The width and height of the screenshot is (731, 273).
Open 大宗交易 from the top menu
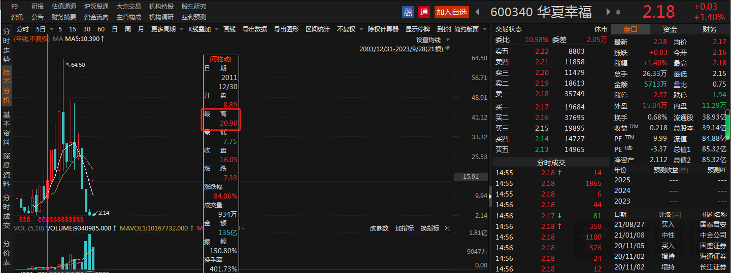128,7
